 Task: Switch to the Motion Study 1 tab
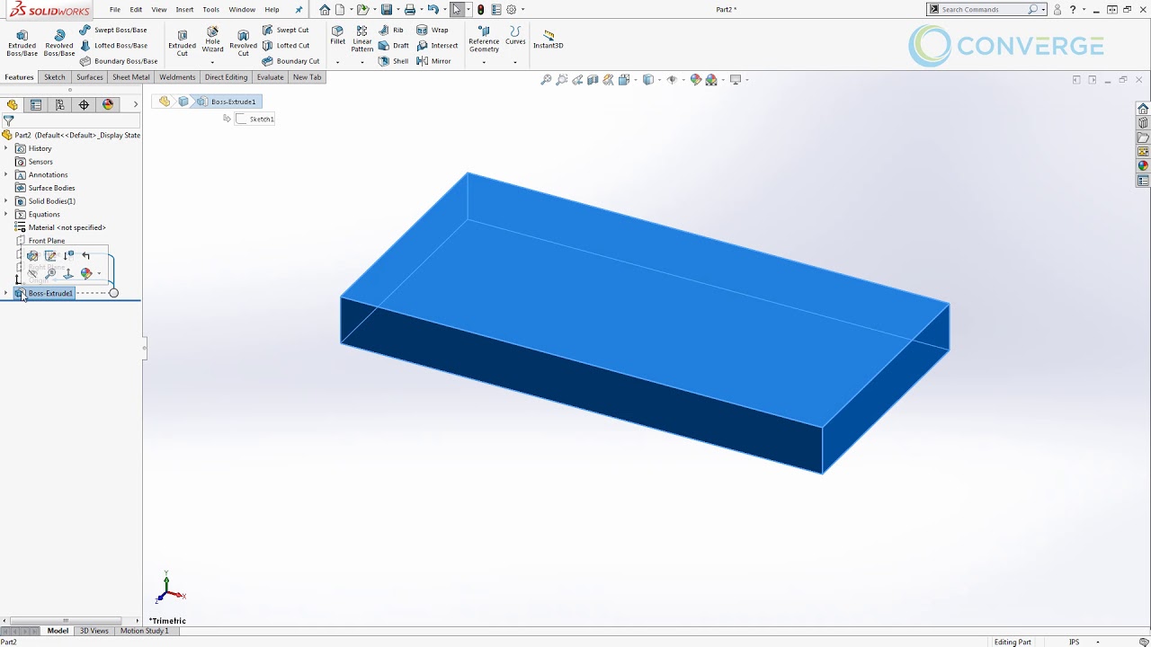click(144, 631)
